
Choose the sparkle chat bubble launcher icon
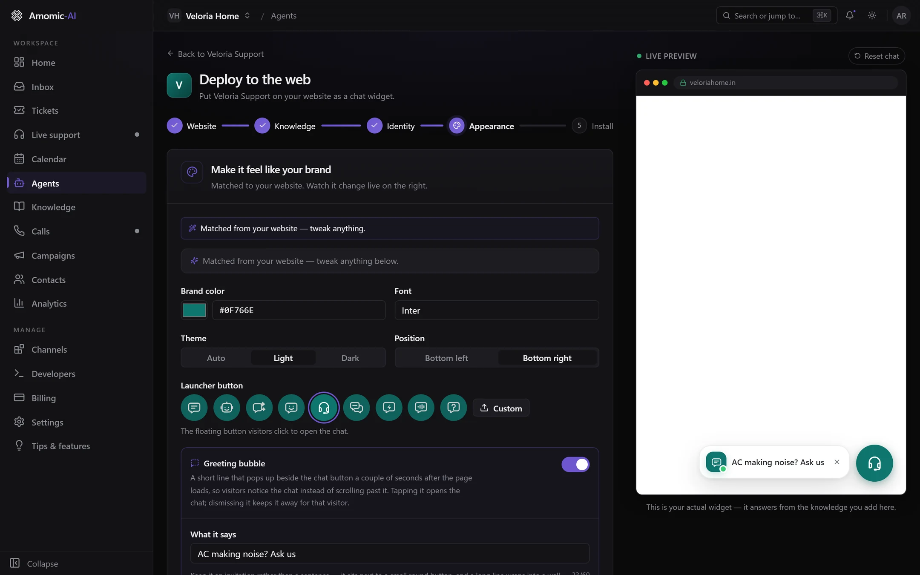pyautogui.click(x=259, y=408)
